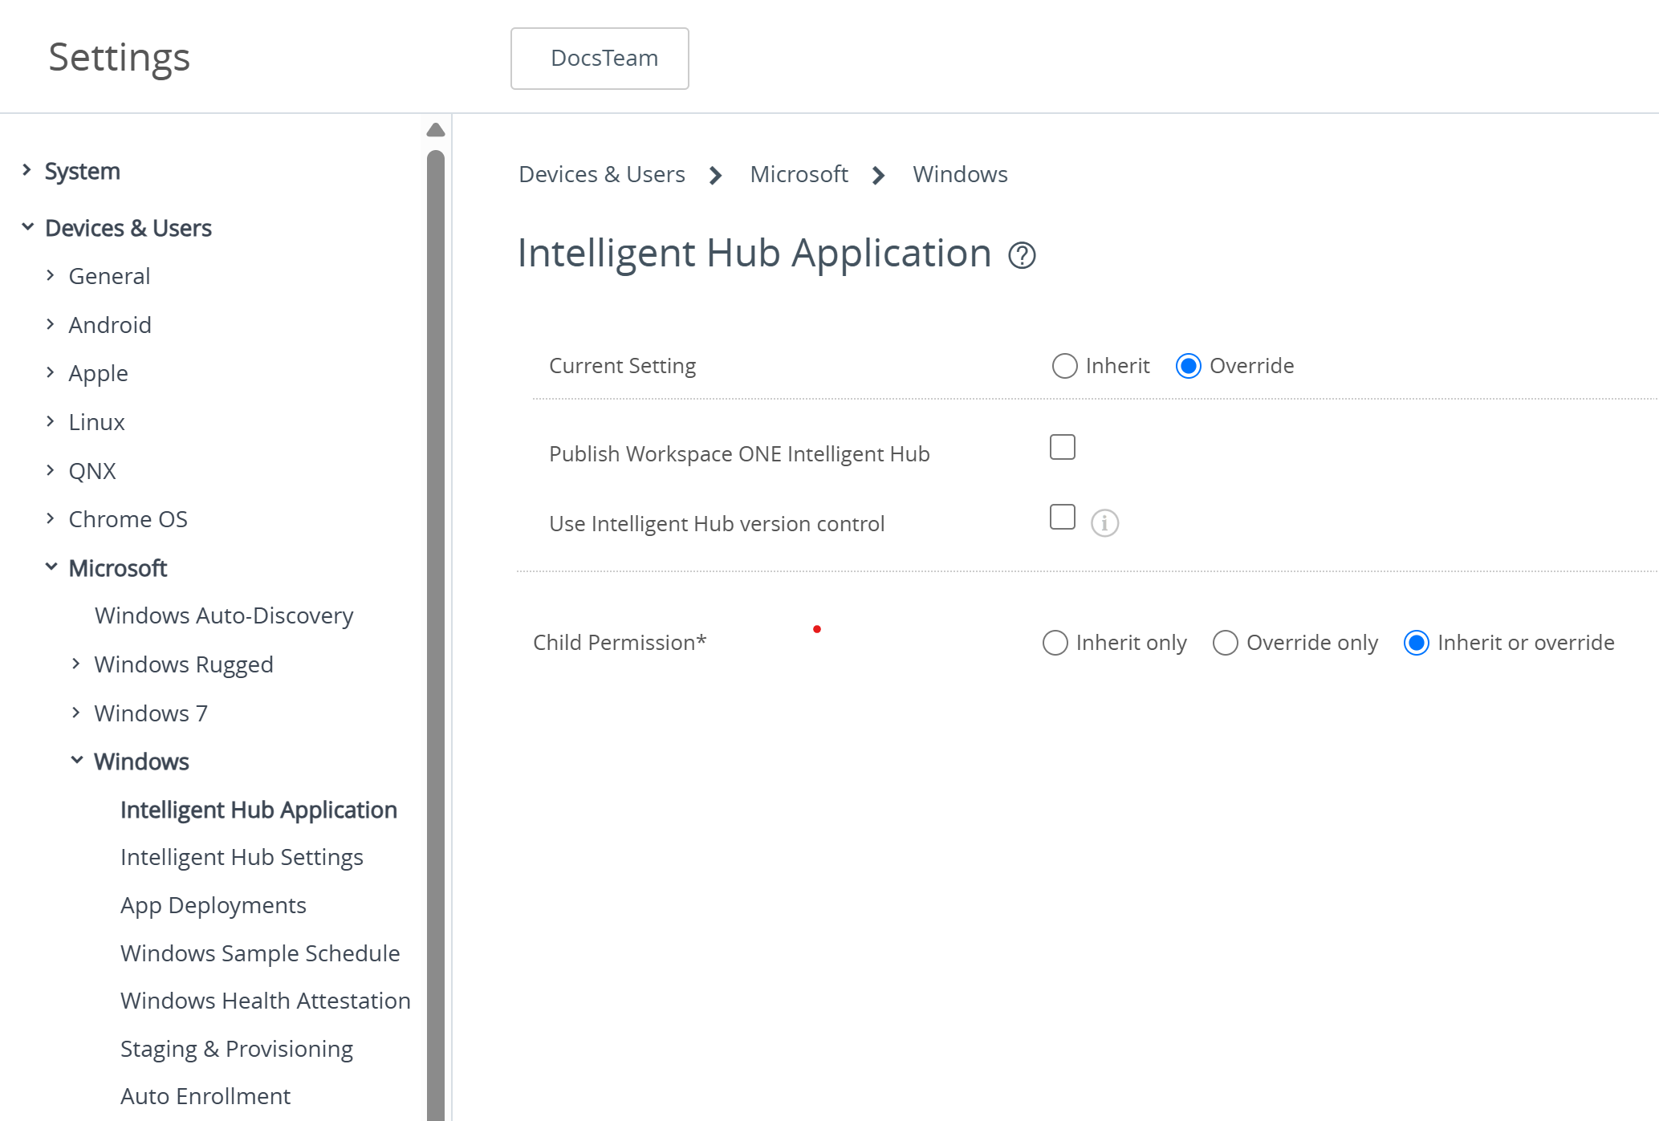Expand the General chevron
Screen dimensions: 1659x1121
[51, 275]
